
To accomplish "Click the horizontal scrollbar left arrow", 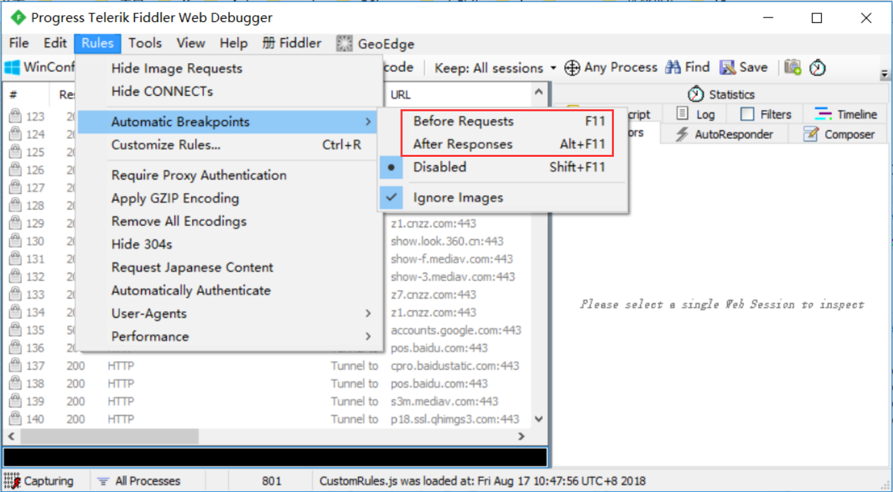I will point(10,436).
